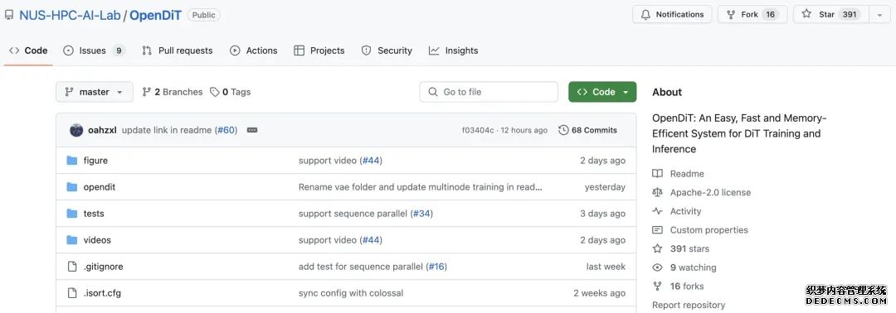Click the file icon for .gitignore
Image resolution: width=896 pixels, height=313 pixels.
(72, 267)
